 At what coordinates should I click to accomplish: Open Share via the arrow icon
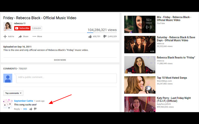click(x=20, y=37)
